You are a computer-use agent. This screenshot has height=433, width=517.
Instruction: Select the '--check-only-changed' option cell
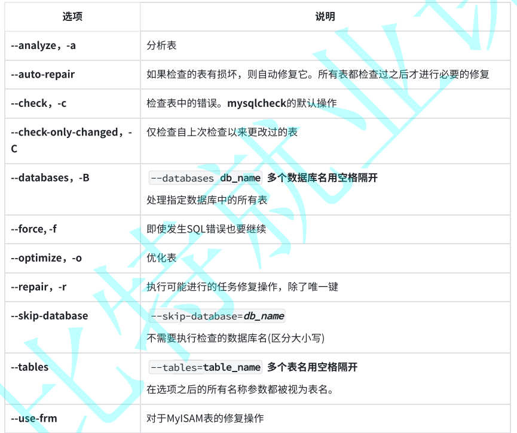[x=72, y=140]
